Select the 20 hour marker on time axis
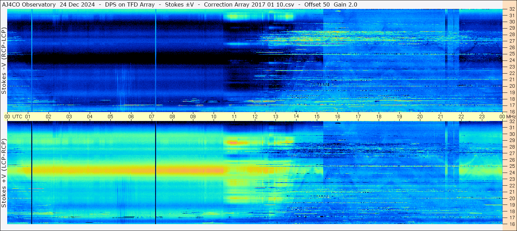The image size is (517, 231). point(420,117)
